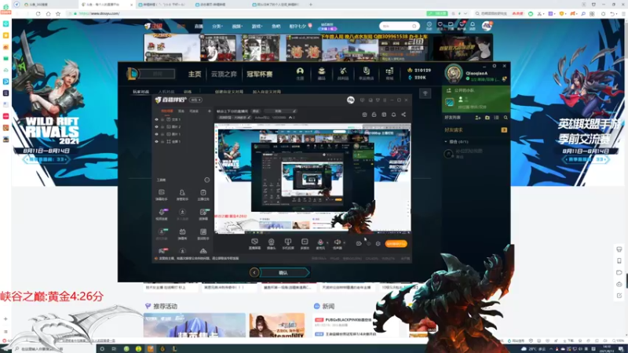Add a multimedia source

[305, 244]
